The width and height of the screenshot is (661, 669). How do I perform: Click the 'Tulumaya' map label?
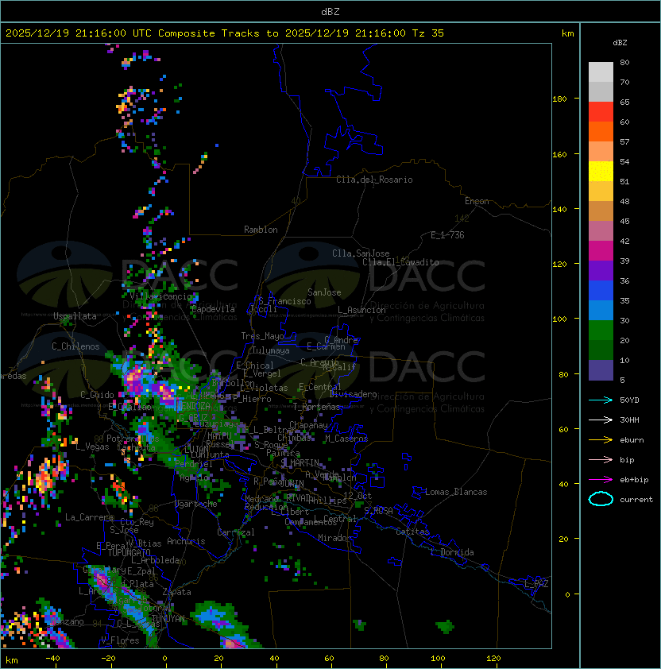271,350
